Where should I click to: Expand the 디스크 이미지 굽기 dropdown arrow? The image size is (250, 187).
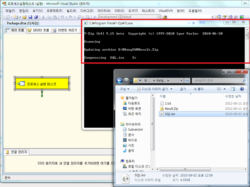[172, 89]
